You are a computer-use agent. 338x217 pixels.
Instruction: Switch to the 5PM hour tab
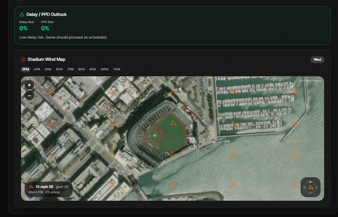48,70
